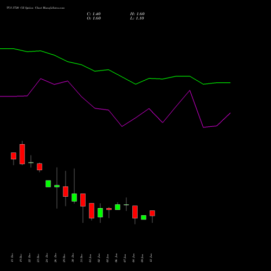Click the long-wick green candlestick above 26 Dec
The height and width of the screenshot is (271, 271).
coord(57,186)
